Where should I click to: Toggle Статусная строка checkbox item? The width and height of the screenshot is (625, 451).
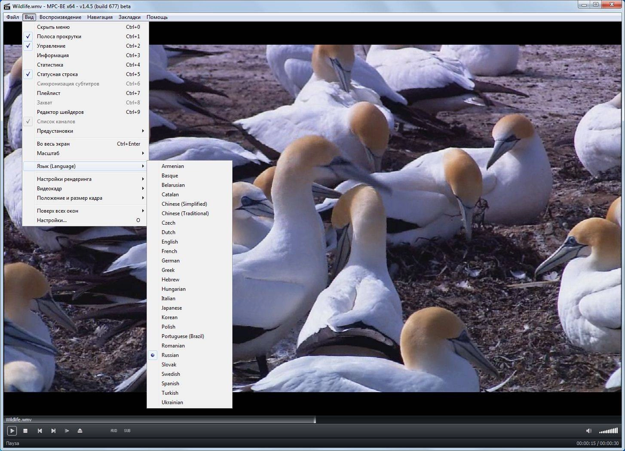coord(86,74)
